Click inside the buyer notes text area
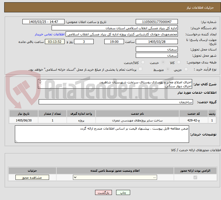 click(102, 134)
